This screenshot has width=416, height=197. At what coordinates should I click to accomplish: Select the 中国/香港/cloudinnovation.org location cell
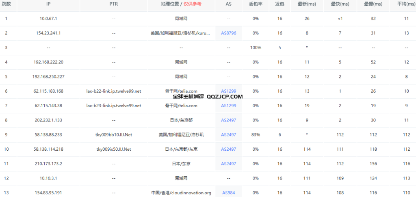[180, 193]
